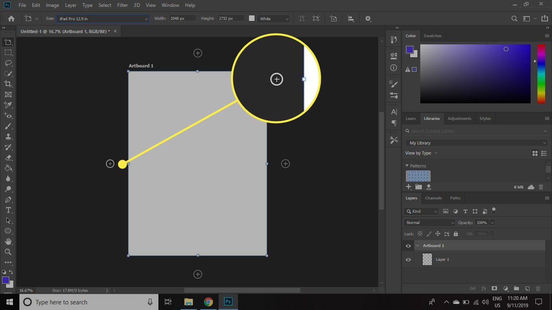
Task: Select the Eyedropper tool
Action: point(8,105)
